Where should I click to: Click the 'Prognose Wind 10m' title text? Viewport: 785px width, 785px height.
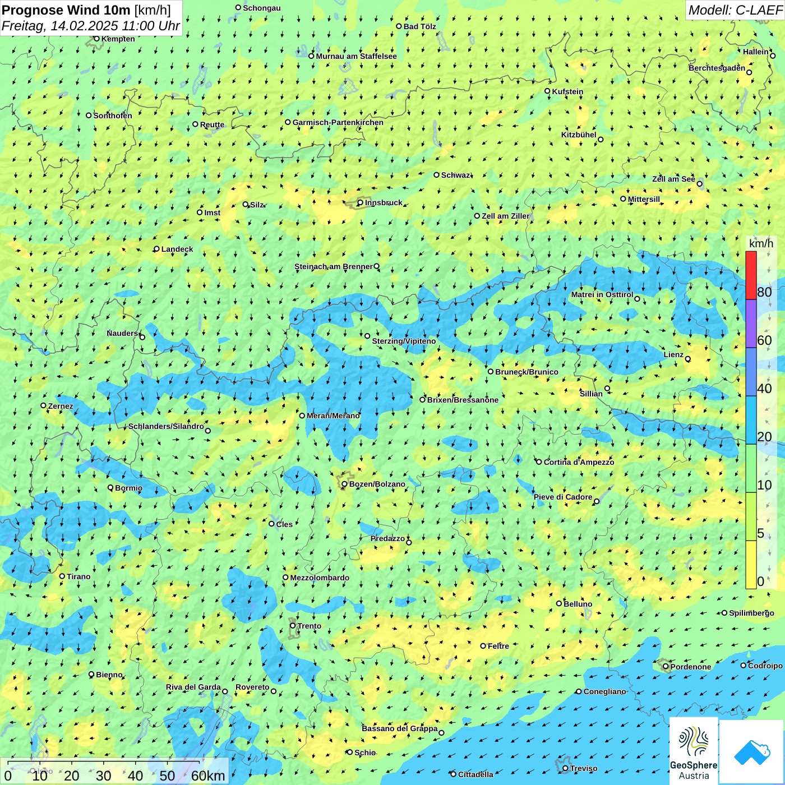66,10
